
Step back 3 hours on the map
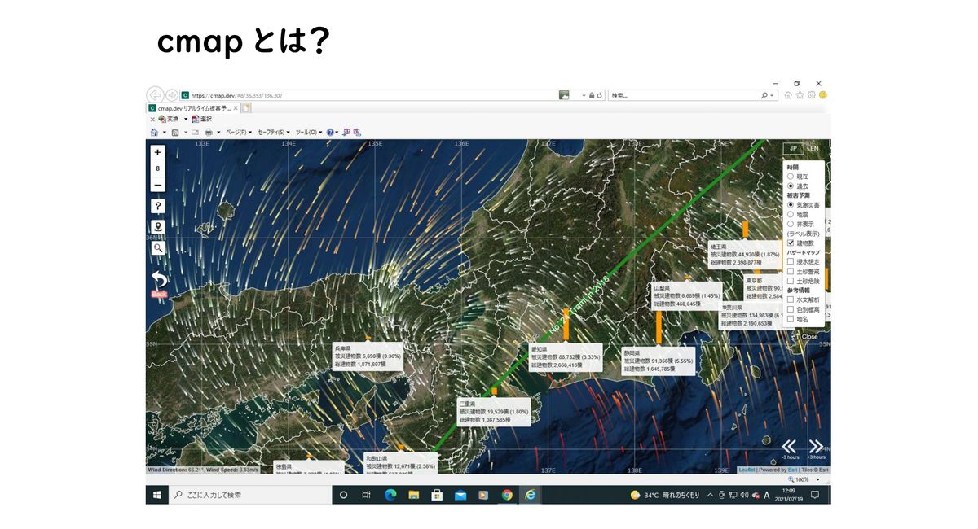(788, 448)
